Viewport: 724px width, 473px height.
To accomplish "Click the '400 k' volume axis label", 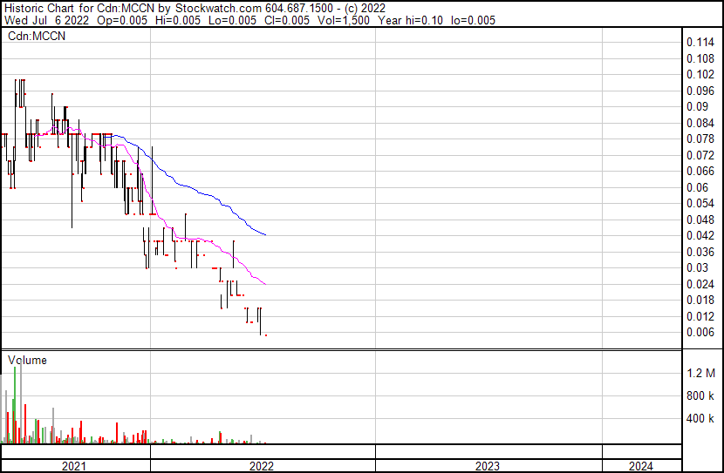I will tap(700, 419).
